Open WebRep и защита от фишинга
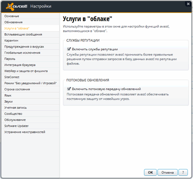Screen dimensions: 193x179 (30, 71)
